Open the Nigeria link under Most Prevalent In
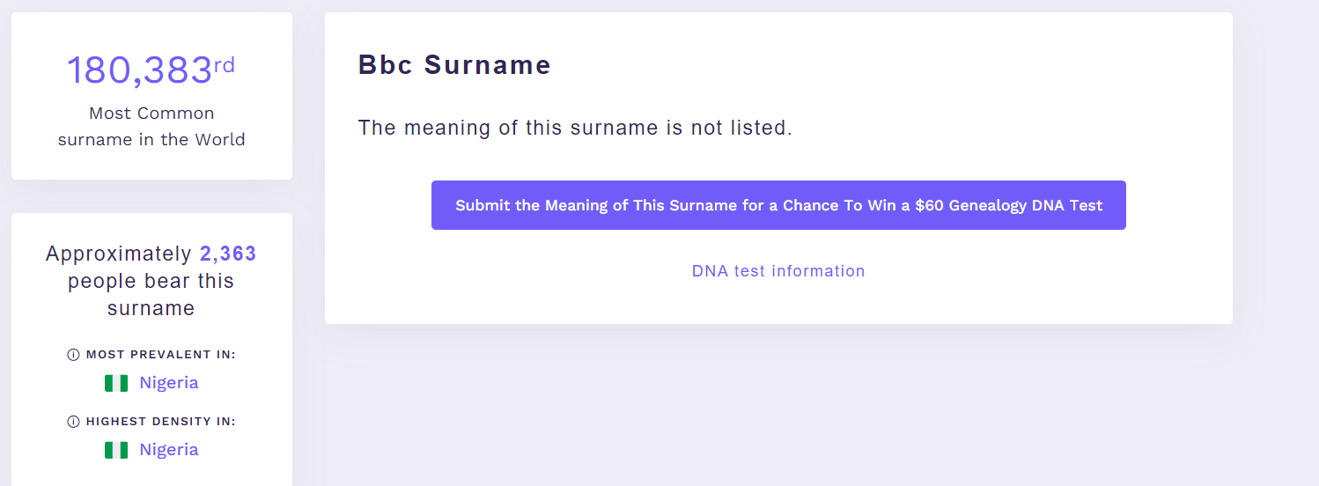This screenshot has height=486, width=1319. (x=168, y=383)
